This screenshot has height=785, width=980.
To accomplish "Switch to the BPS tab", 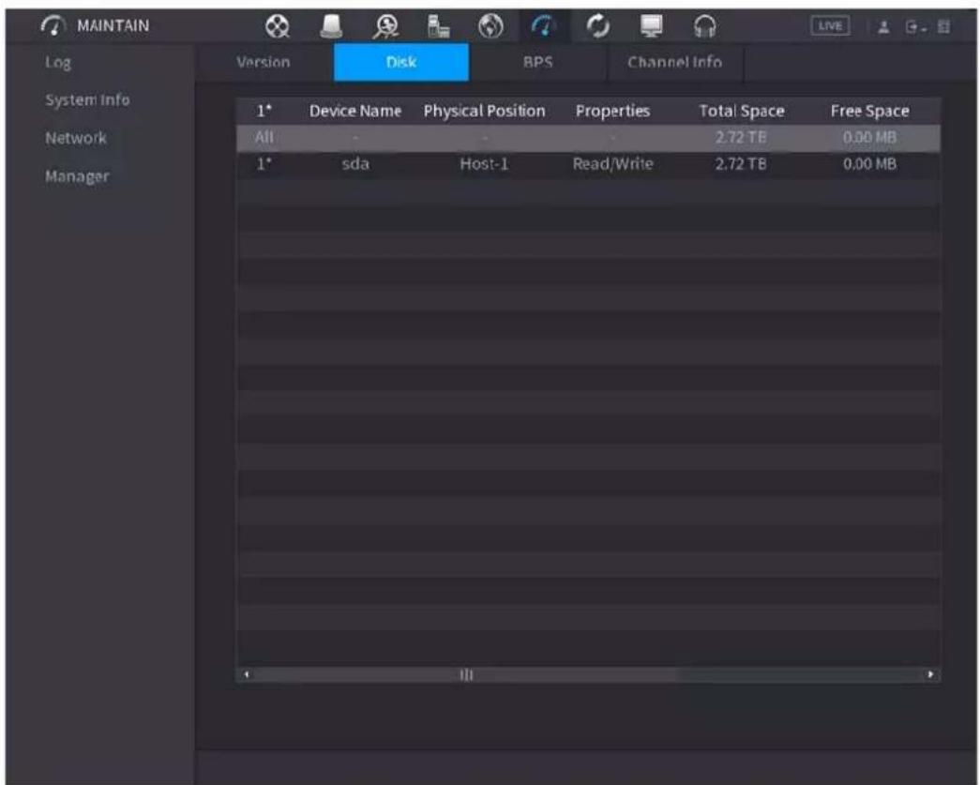I will pos(537,63).
